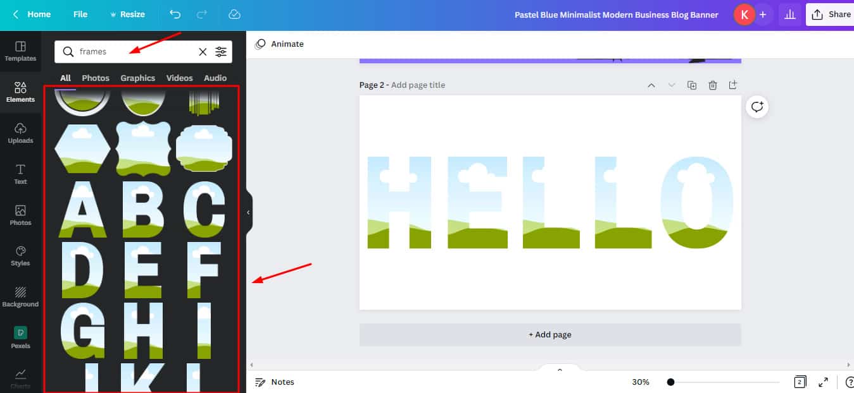This screenshot has height=393, width=854.
Task: Expand the page thumbnails drawer
Action: (x=560, y=370)
